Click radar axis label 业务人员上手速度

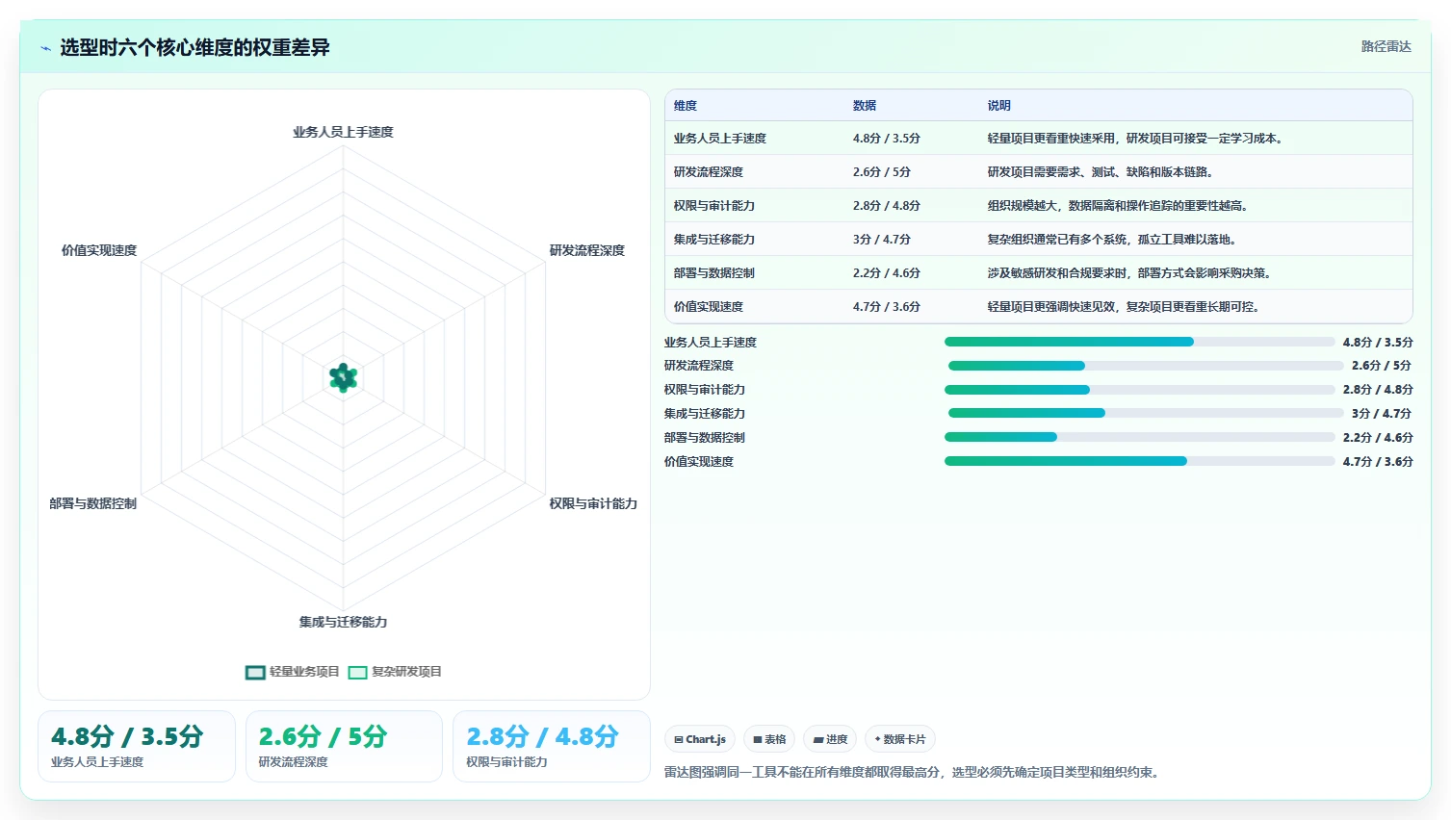click(x=344, y=132)
